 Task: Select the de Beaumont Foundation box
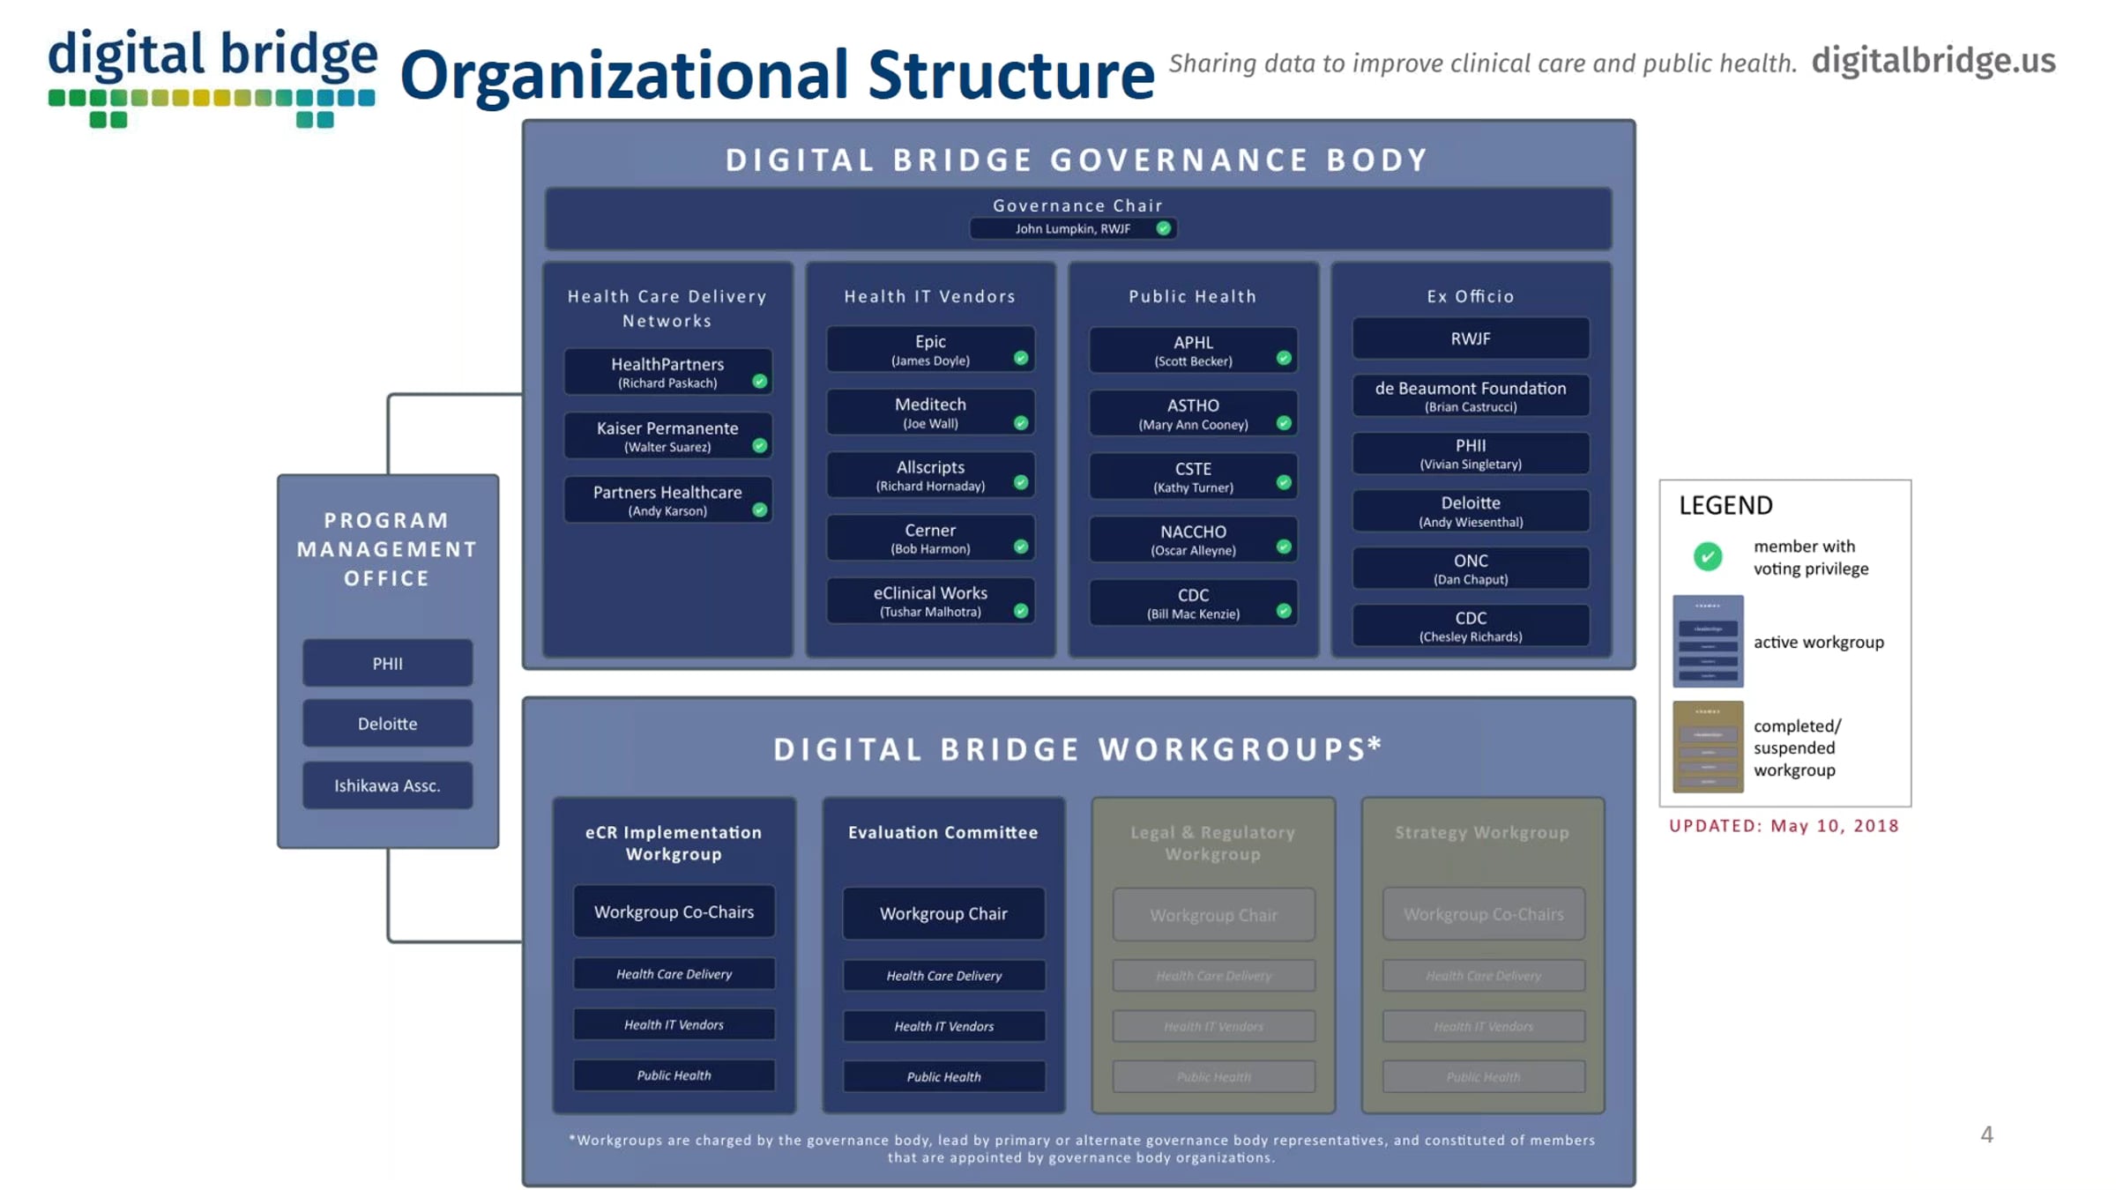(1470, 396)
